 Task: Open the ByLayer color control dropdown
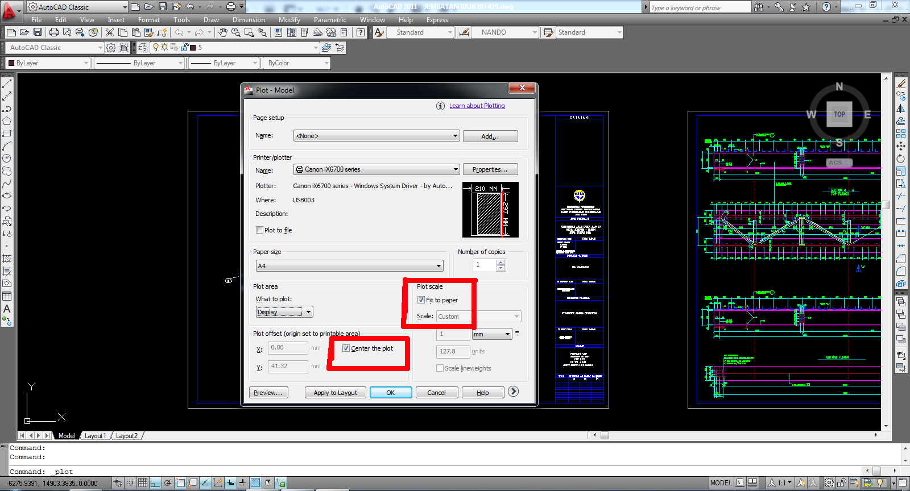point(48,63)
